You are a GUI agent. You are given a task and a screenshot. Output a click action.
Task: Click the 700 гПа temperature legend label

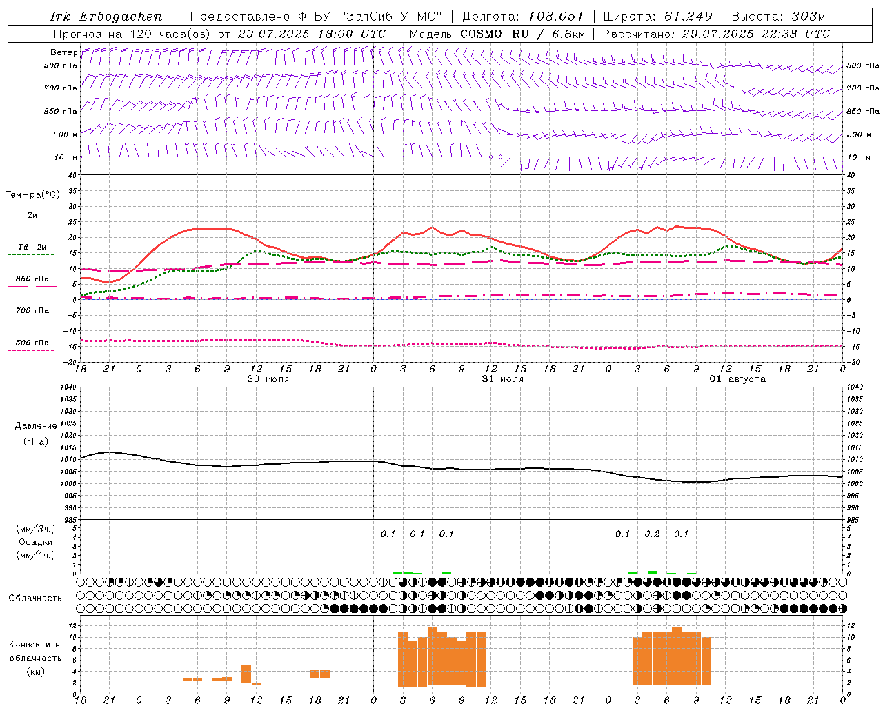point(32,311)
